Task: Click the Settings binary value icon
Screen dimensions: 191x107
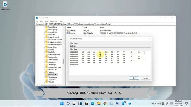Action: click(67, 33)
